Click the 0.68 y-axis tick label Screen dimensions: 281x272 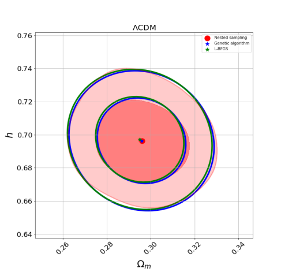[25, 168]
